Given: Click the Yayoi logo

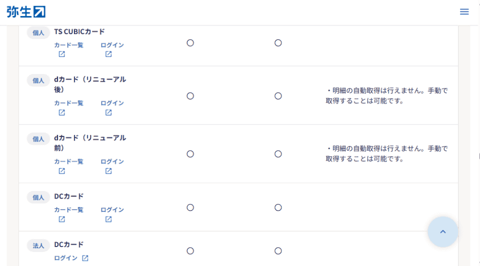Looking at the screenshot, I should pyautogui.click(x=26, y=11).
